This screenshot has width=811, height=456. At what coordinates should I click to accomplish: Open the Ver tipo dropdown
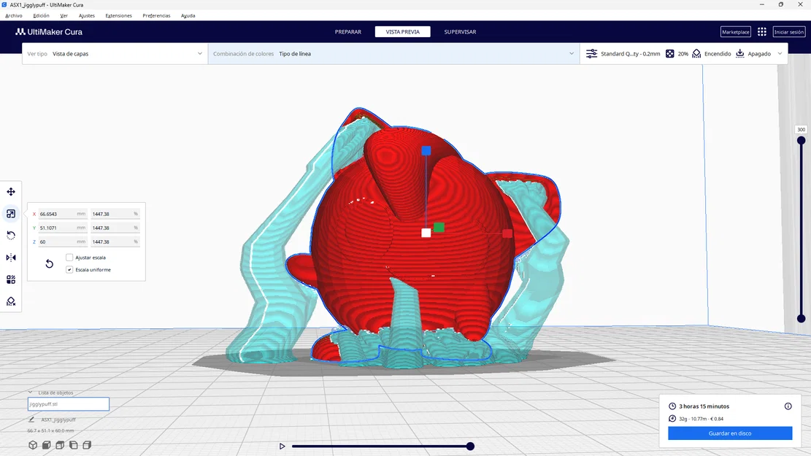(115, 54)
